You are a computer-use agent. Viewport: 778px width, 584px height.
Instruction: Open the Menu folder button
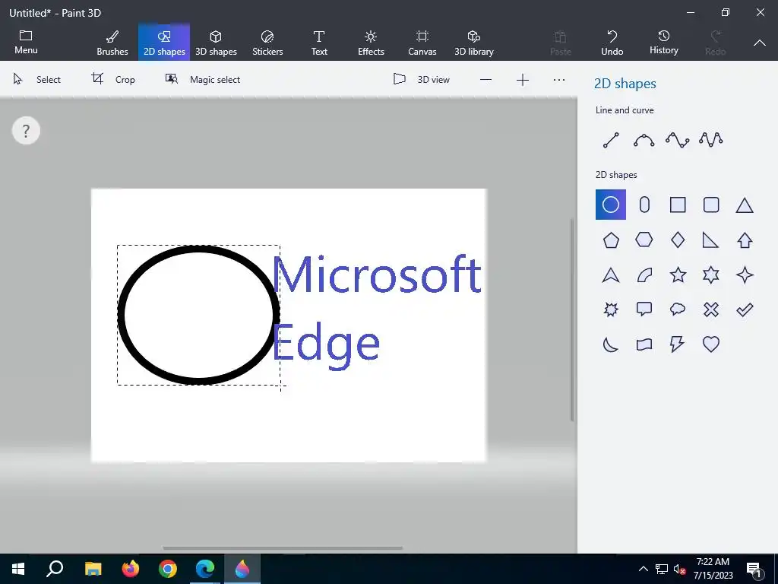pos(26,43)
